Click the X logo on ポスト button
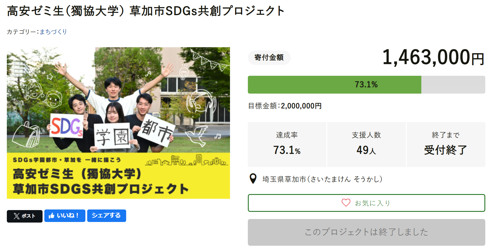 17,216
